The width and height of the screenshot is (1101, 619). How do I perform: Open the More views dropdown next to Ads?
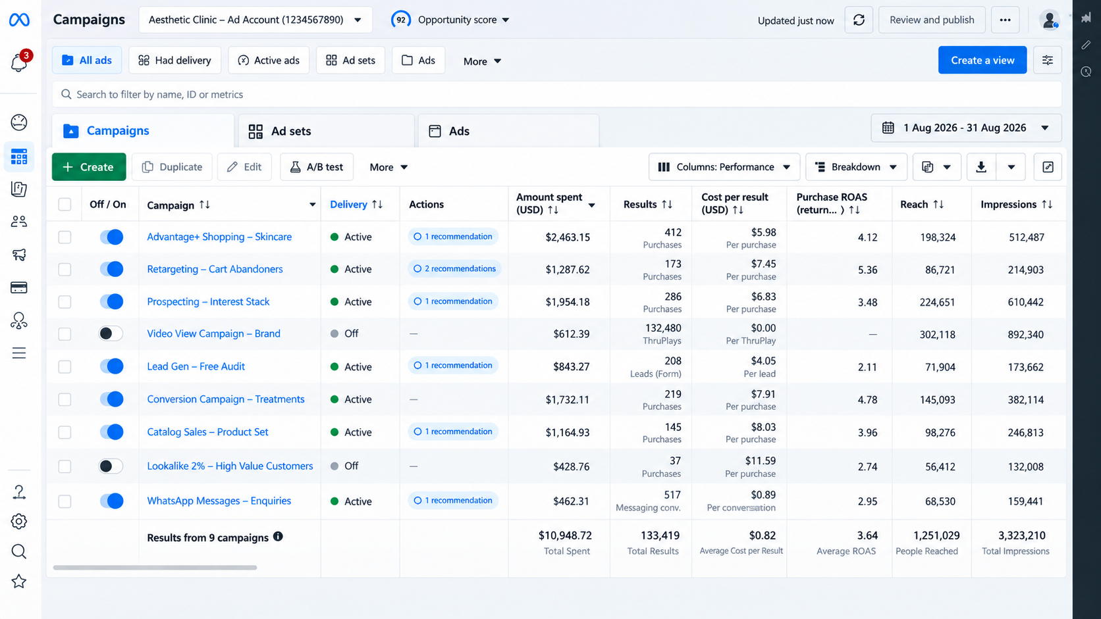(x=482, y=61)
